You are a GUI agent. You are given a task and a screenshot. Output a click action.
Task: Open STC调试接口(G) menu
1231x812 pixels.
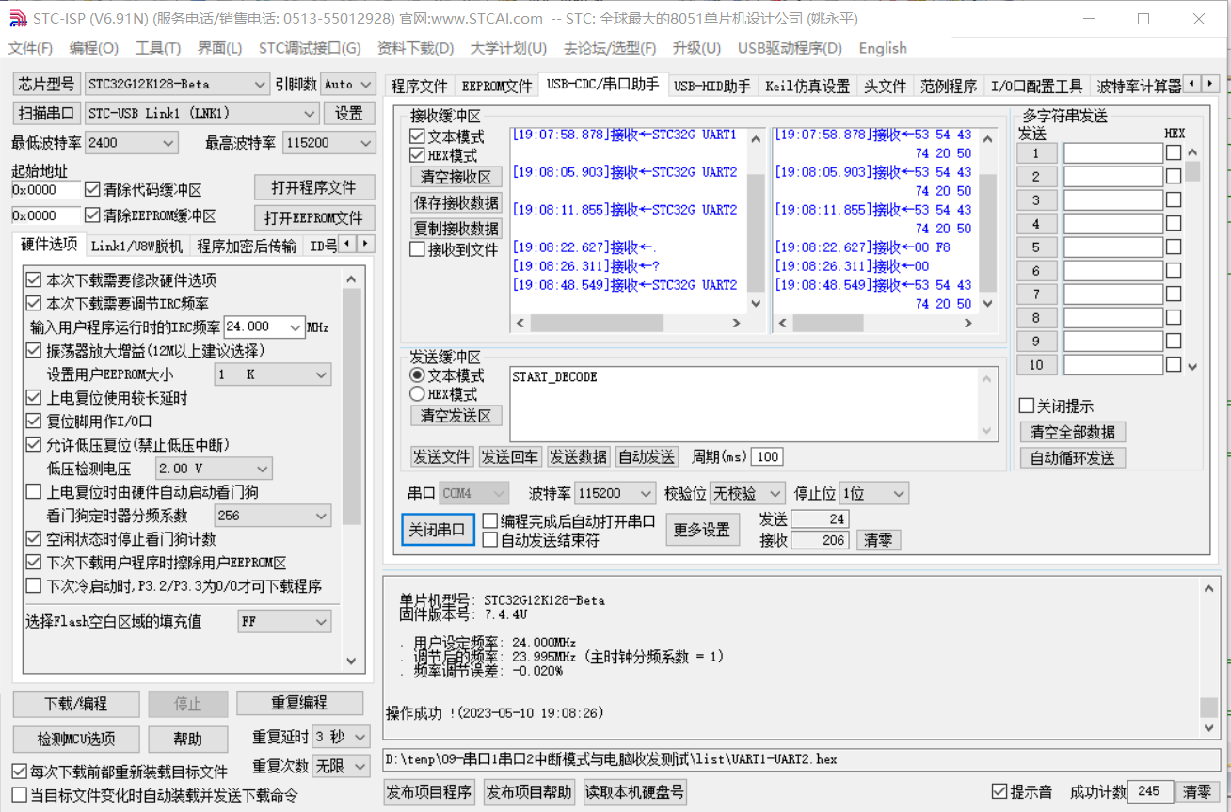point(310,48)
